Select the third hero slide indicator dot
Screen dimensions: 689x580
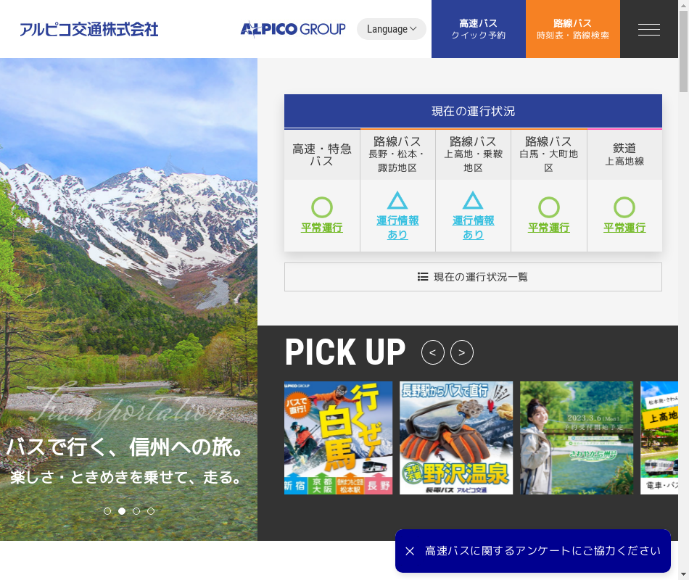pyautogui.click(x=136, y=511)
